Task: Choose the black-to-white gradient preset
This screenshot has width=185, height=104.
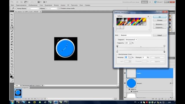Action: click(x=125, y=20)
